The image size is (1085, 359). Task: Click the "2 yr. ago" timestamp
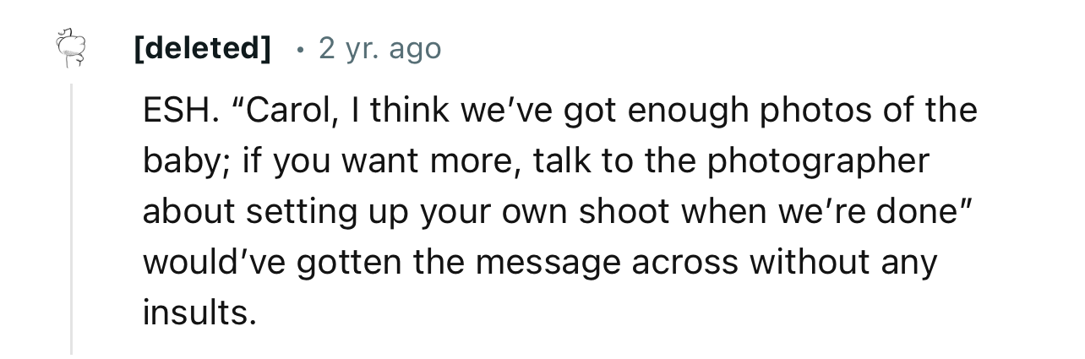pos(379,48)
